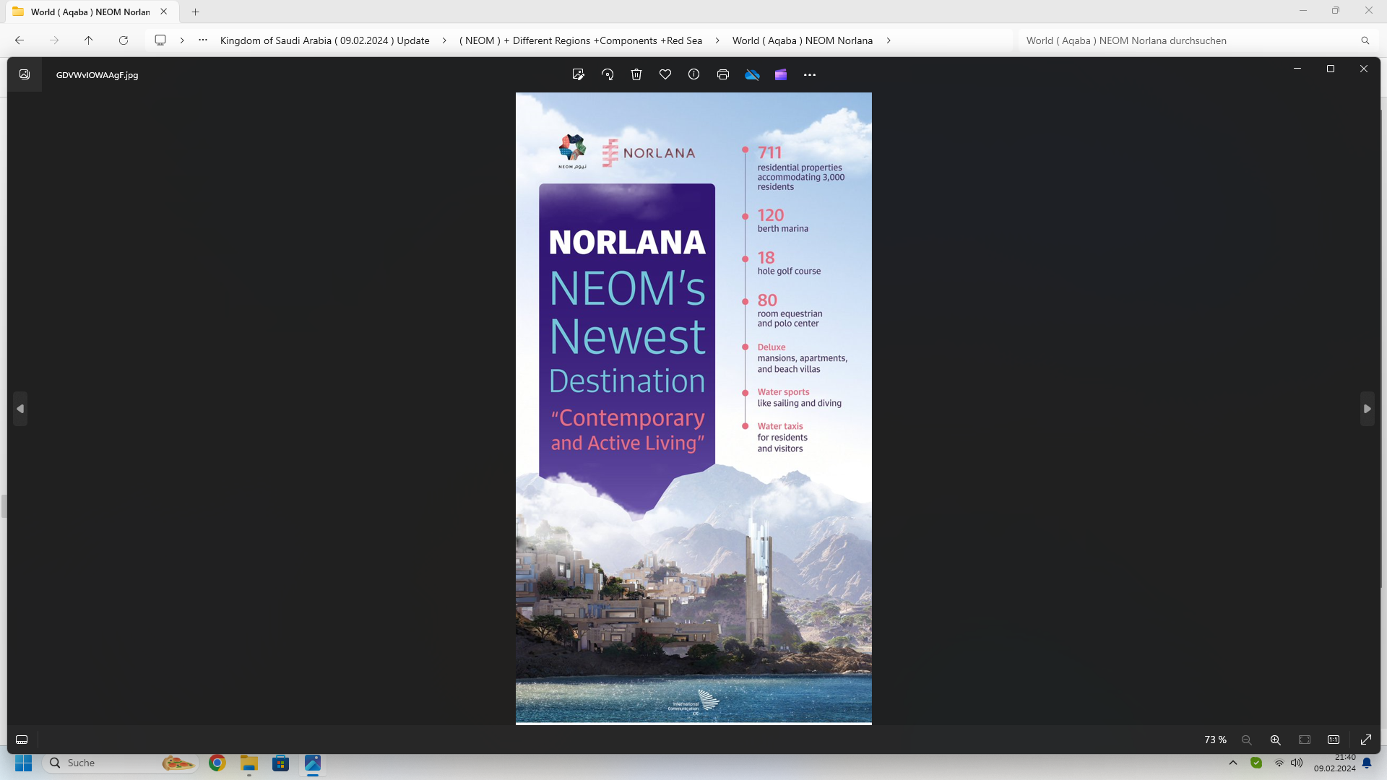Open the Edit image tool in Photos
Image resolution: width=1387 pixels, height=780 pixels.
tap(578, 74)
